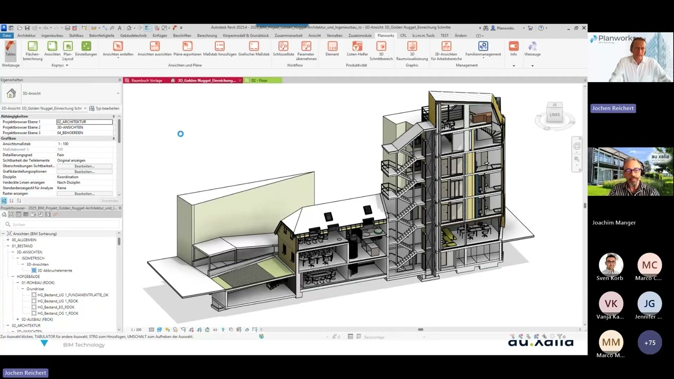Click the Projektbrowser Ebene 1 value field
Image resolution: width=674 pixels, height=379 pixels.
pos(84,122)
